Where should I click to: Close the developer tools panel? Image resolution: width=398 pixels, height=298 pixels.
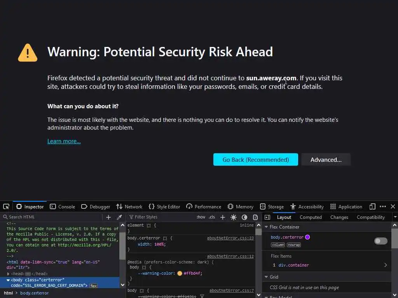(x=393, y=206)
